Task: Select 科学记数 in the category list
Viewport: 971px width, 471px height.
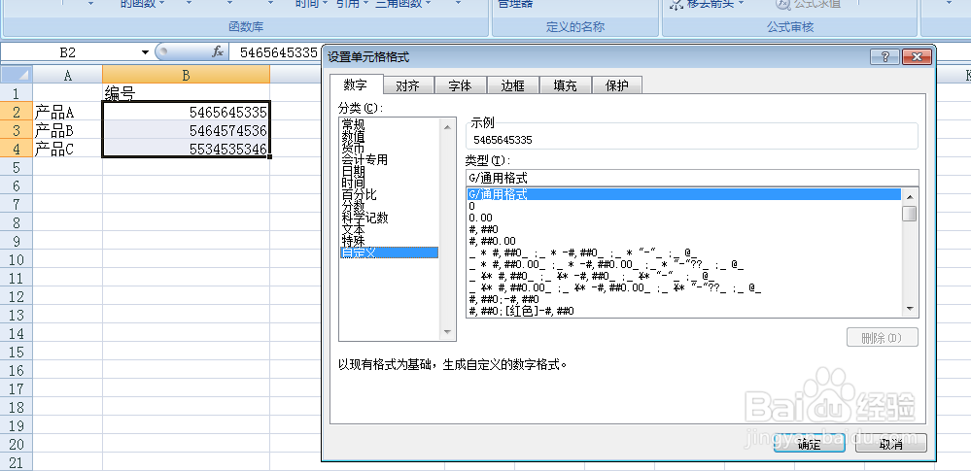Action: [x=390, y=218]
